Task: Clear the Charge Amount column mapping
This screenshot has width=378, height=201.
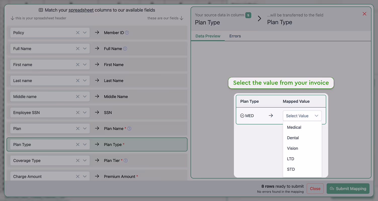Action: 78,177
